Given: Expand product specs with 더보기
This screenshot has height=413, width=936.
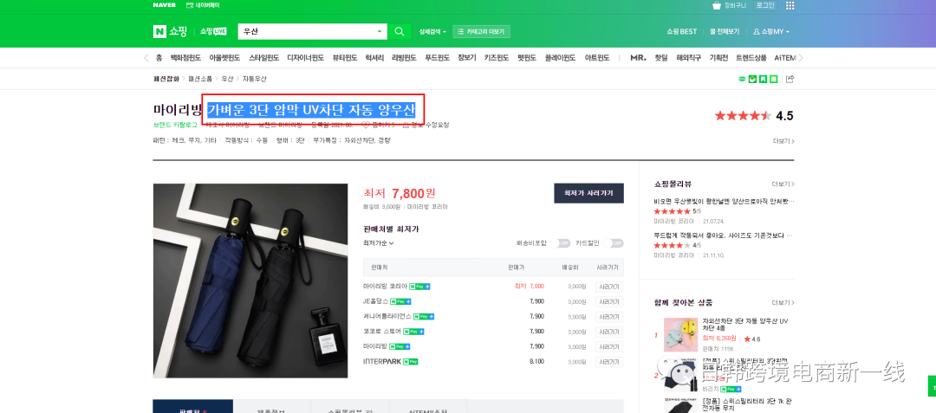Looking at the screenshot, I should click(783, 141).
